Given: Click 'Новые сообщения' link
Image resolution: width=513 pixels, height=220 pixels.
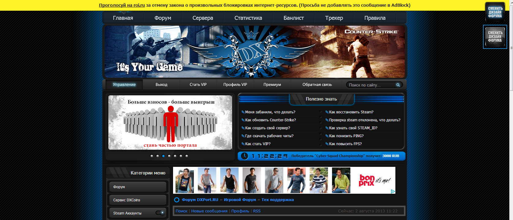Looking at the screenshot, I should click(209, 211).
